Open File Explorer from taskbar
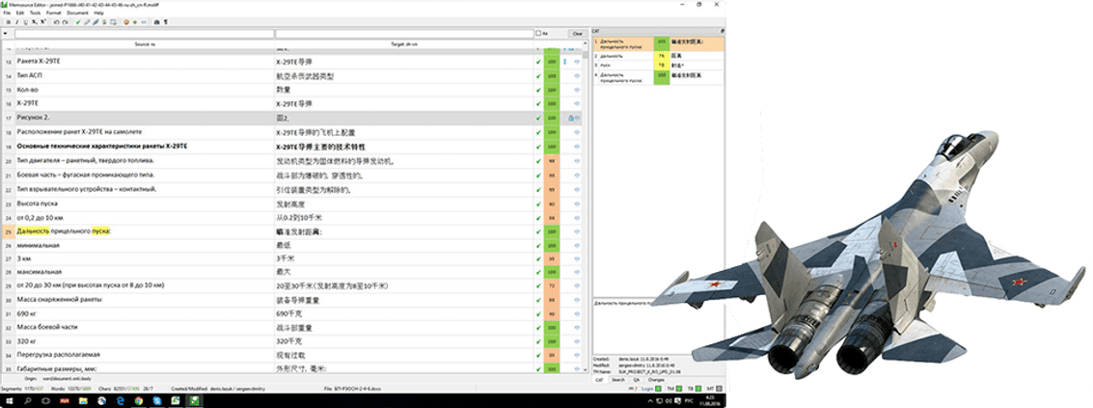 84,400
